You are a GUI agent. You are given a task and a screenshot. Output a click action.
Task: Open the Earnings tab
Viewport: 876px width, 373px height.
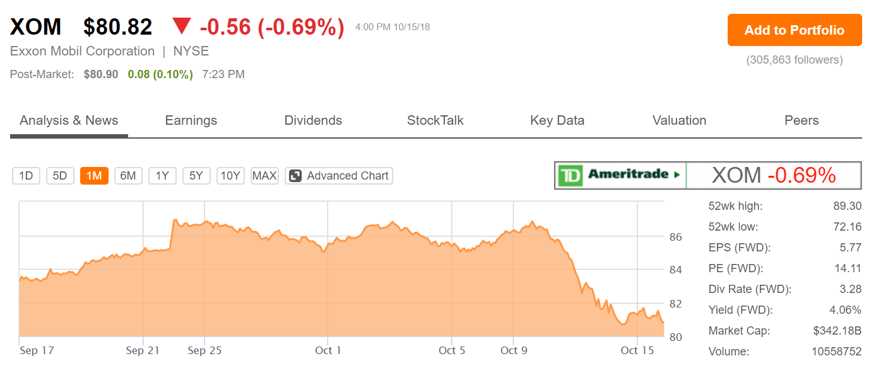coord(191,120)
